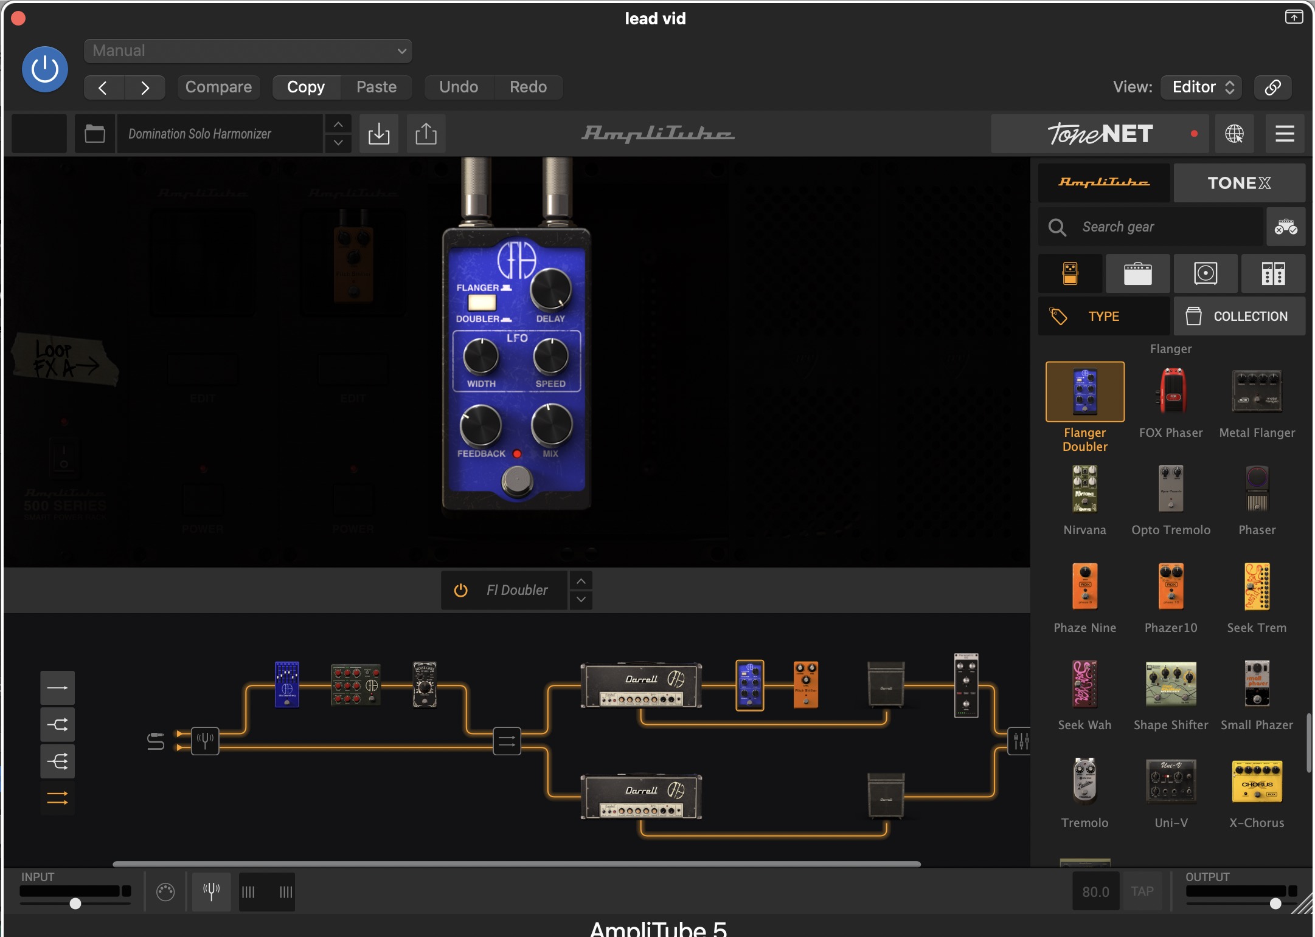The width and height of the screenshot is (1315, 937).
Task: Click the export preset share icon
Action: 426,134
